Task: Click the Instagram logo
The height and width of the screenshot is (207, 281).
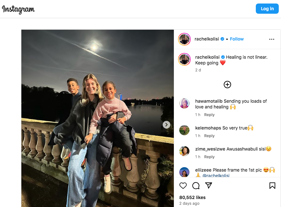Action: pyautogui.click(x=18, y=9)
